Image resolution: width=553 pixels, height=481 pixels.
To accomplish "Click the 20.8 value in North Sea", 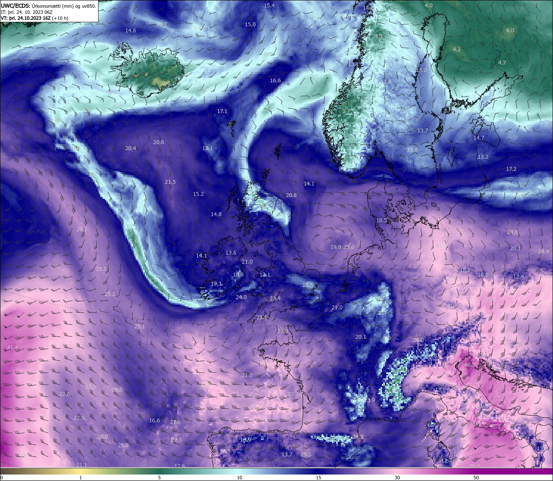I will click(x=291, y=195).
